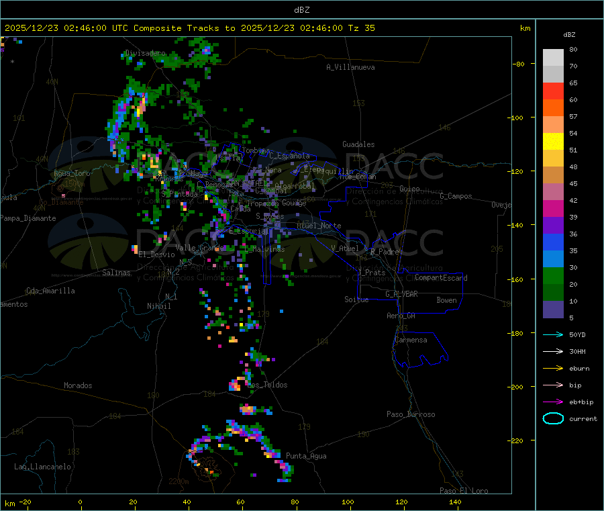Click the 'C_Española' map label

coord(290,156)
